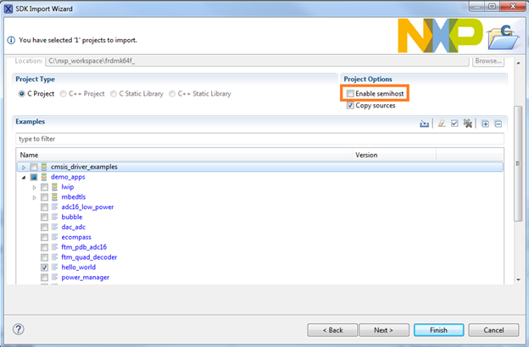Toggle the demo_apps group checkbox

coord(34,177)
